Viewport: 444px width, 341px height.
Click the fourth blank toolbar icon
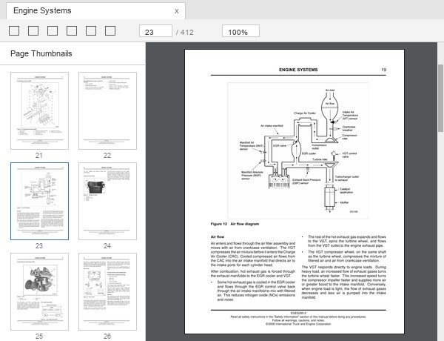tap(72, 31)
